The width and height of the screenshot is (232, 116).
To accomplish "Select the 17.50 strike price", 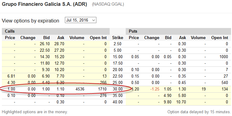I will [x=117, y=63].
